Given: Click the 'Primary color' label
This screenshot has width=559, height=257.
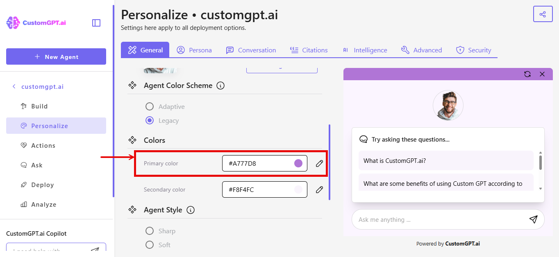Looking at the screenshot, I should (x=161, y=164).
